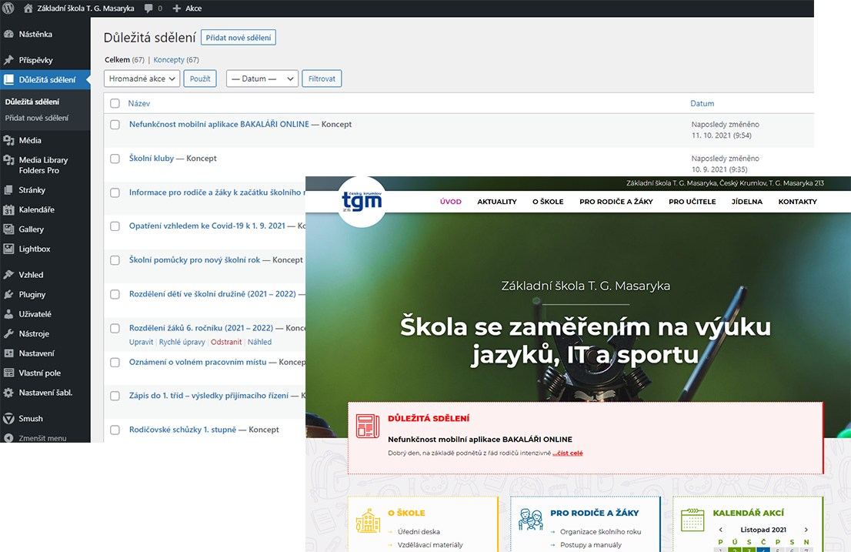Open comments bubble icon in admin bar

point(149,8)
